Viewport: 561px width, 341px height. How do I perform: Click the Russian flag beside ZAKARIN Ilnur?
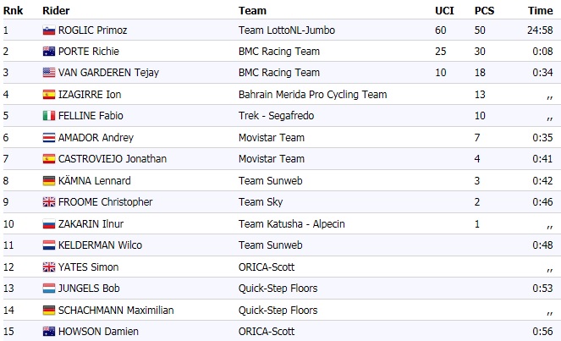coord(49,224)
